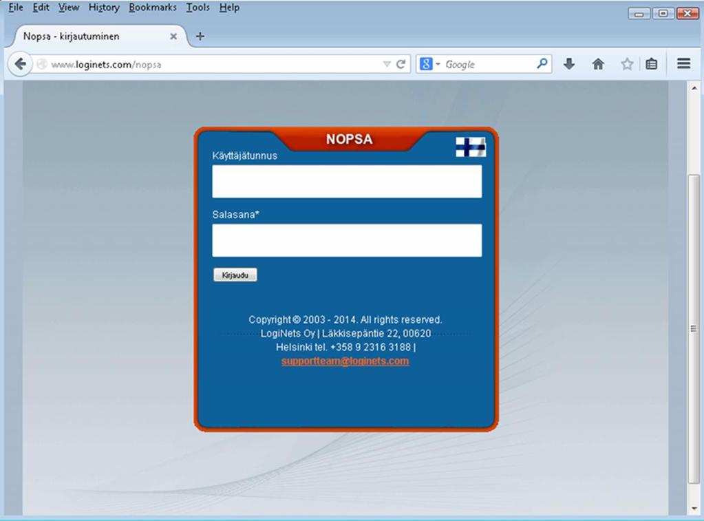This screenshot has height=521, width=704.
Task: Open a new tab with the plus icon
Action: [x=200, y=36]
